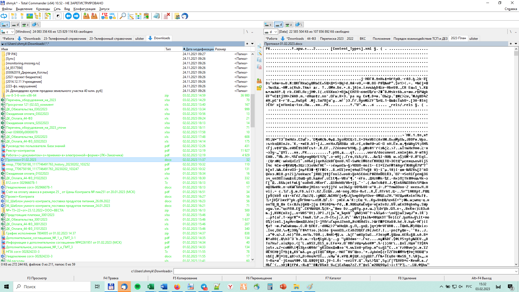Viewport: 519px width, 292px height.
Task: Click Synchronize directories icon
Action: click(x=138, y=16)
